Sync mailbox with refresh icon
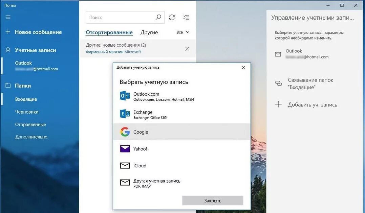This screenshot has height=213, width=365. pyautogui.click(x=172, y=17)
